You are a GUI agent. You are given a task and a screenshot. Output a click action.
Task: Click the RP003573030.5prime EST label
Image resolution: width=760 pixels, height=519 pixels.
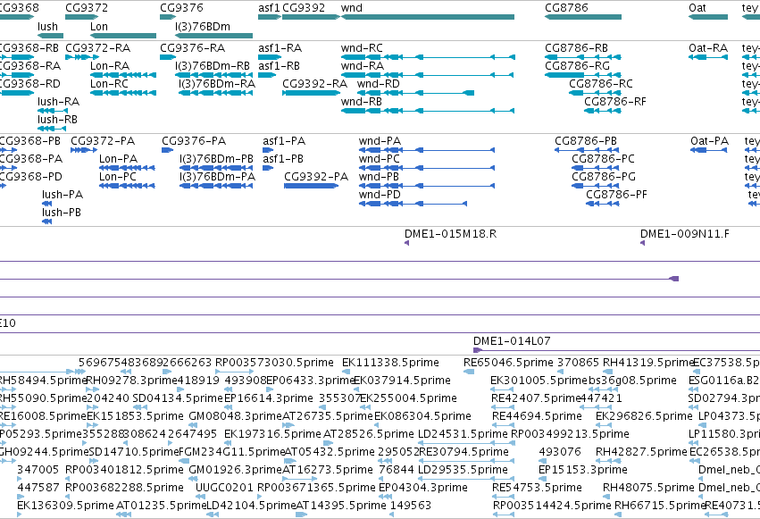[274, 363]
